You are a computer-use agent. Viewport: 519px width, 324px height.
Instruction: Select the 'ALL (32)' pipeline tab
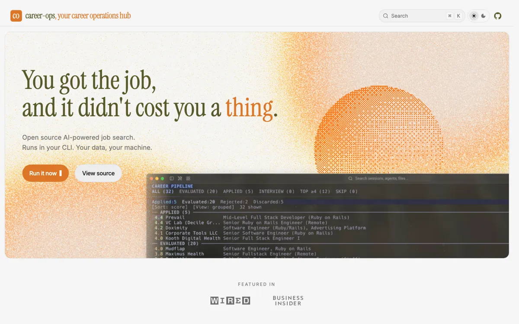pyautogui.click(x=163, y=191)
